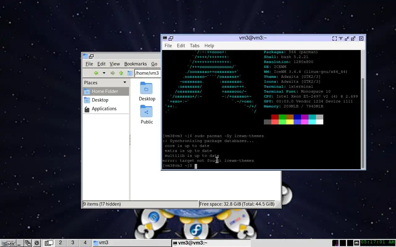Launch the web browser globe icon
The width and height of the screenshot is (396, 247).
click(37, 243)
